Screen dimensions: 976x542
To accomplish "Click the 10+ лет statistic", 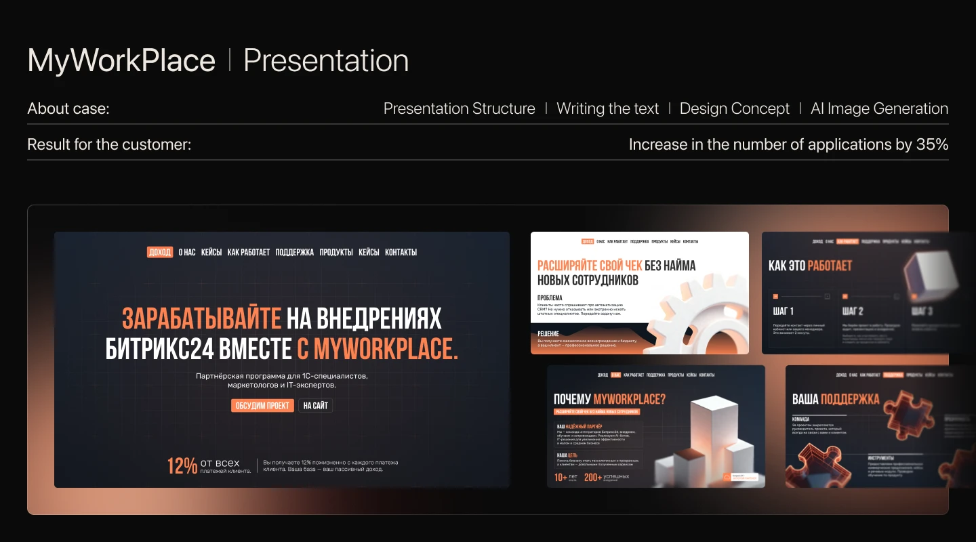I will coord(566,478).
